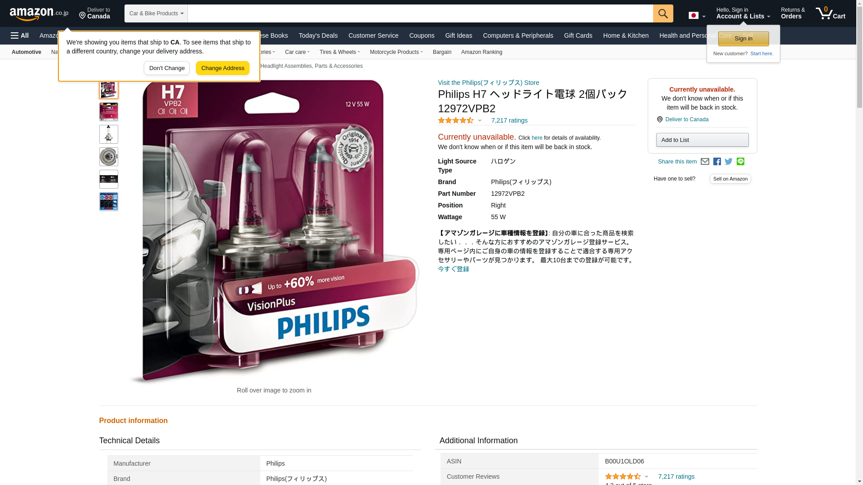Open the Gift Cards navigation item
Screen dimensions: 863x485
point(578,35)
